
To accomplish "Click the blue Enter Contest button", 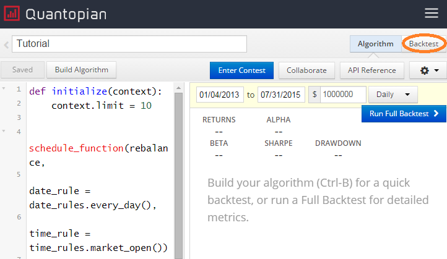I will point(241,70).
